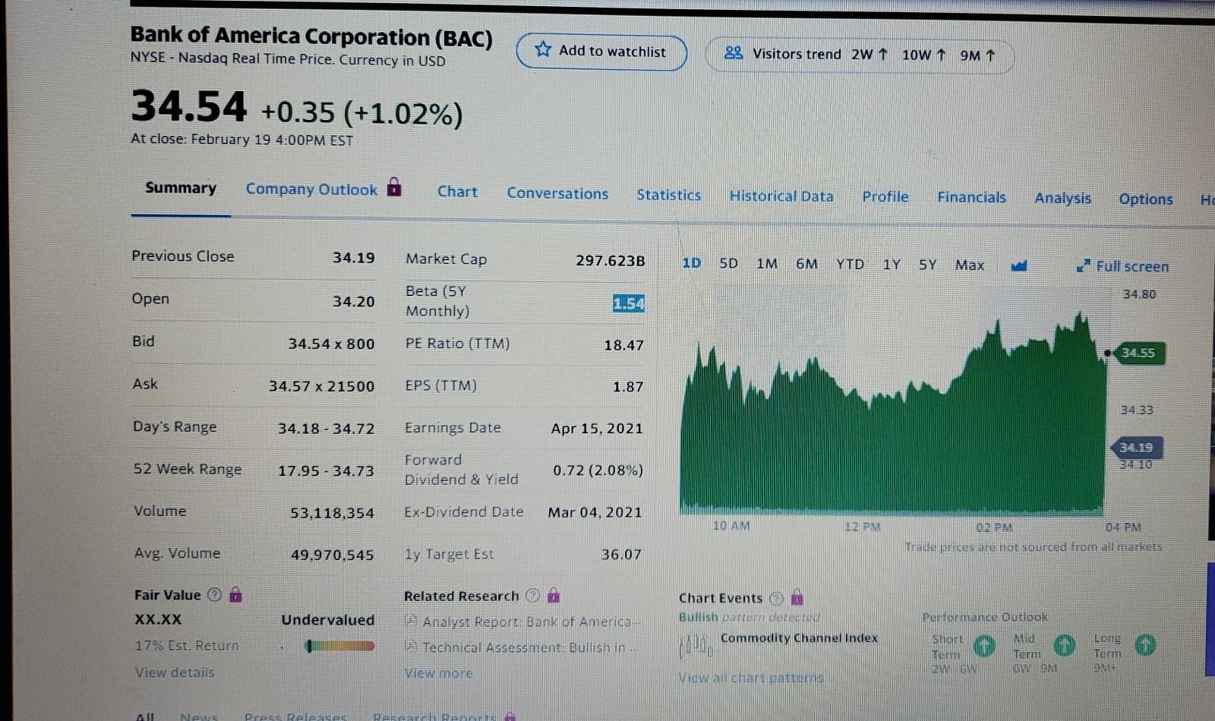Switch the chart to Max range
Viewport: 1215px width, 721px height.
pos(970,265)
